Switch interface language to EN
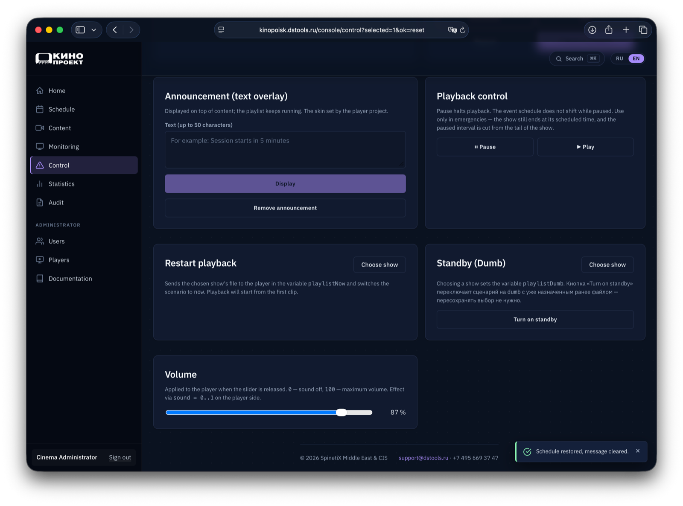This screenshot has height=506, width=683. [x=636, y=58]
